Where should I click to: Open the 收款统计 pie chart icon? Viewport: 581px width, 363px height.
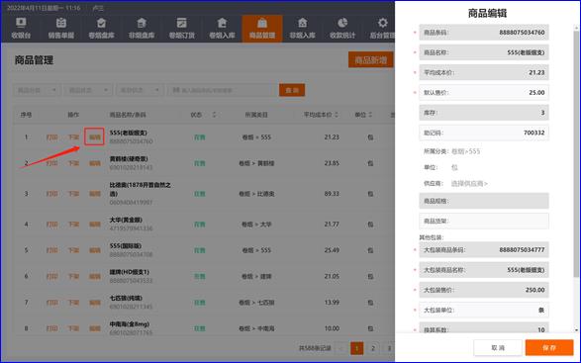pyautogui.click(x=342, y=23)
